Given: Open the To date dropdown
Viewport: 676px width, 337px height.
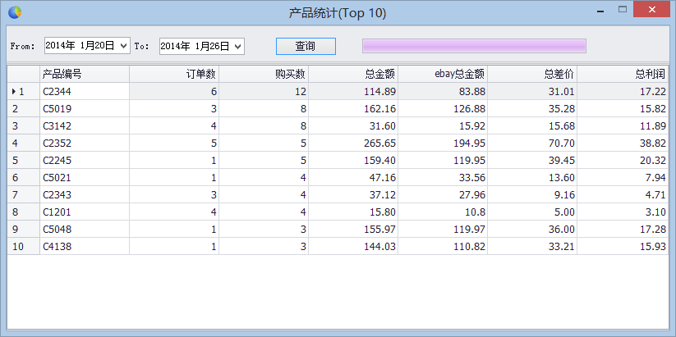Looking at the screenshot, I should [238, 47].
